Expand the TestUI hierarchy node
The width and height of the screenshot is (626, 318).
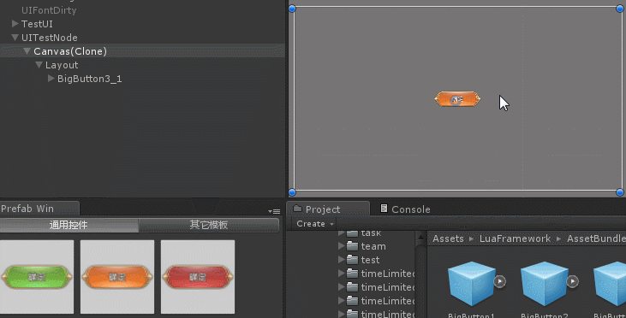pyautogui.click(x=15, y=24)
